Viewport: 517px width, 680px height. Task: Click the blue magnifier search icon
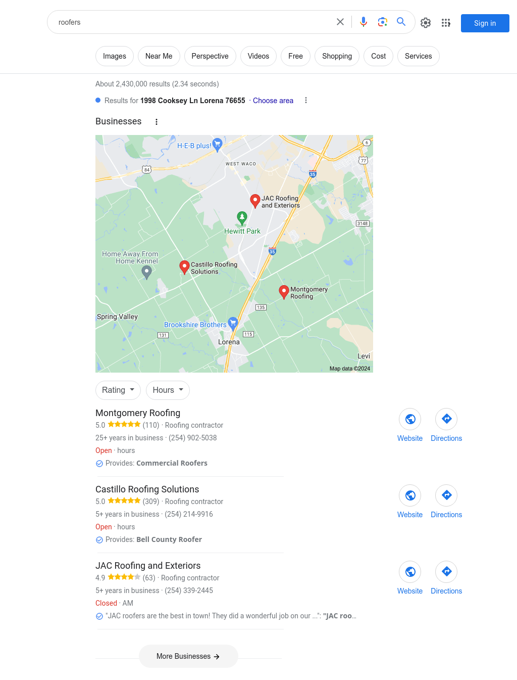(401, 22)
